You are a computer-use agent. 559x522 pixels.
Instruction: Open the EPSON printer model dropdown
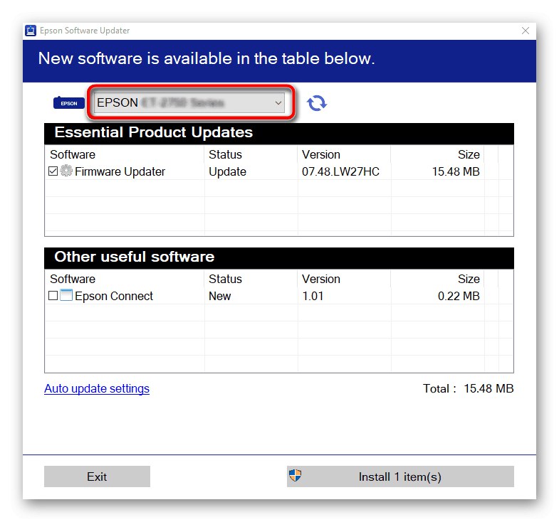(x=189, y=103)
